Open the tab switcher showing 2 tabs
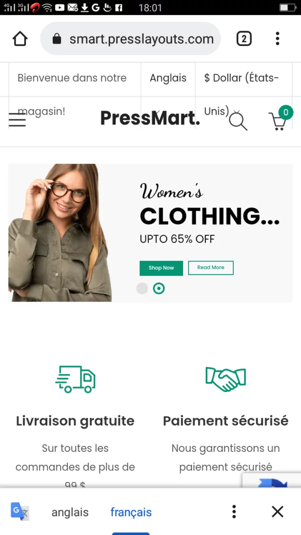 (244, 39)
